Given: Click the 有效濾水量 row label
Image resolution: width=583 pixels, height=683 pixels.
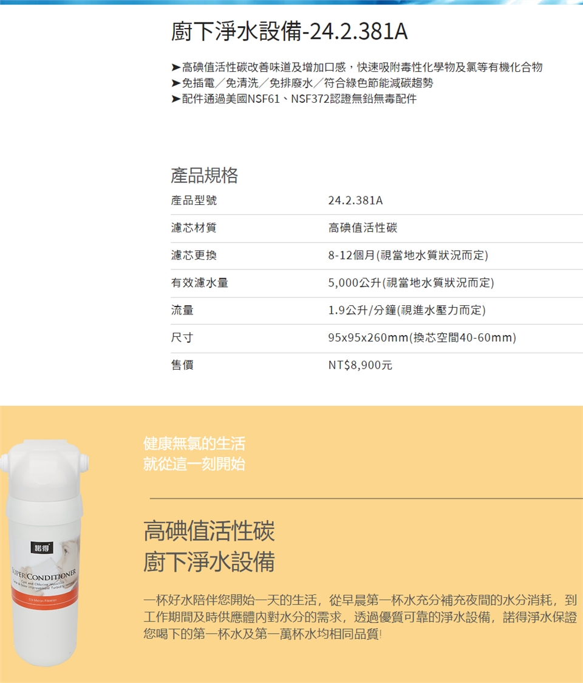Looking at the screenshot, I should (199, 283).
